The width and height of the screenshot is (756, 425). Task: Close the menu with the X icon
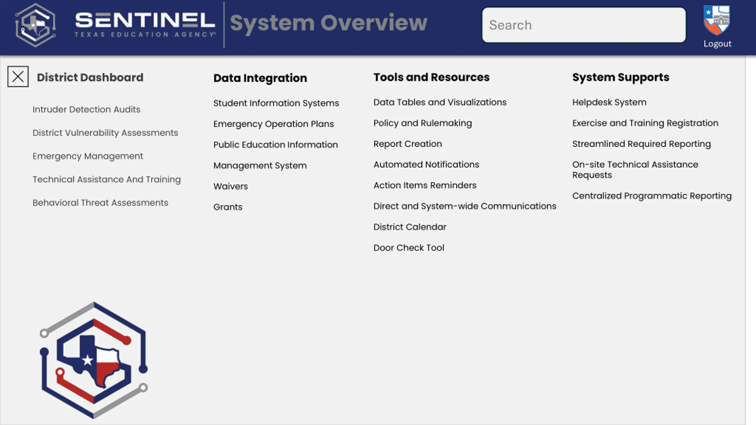click(x=18, y=76)
